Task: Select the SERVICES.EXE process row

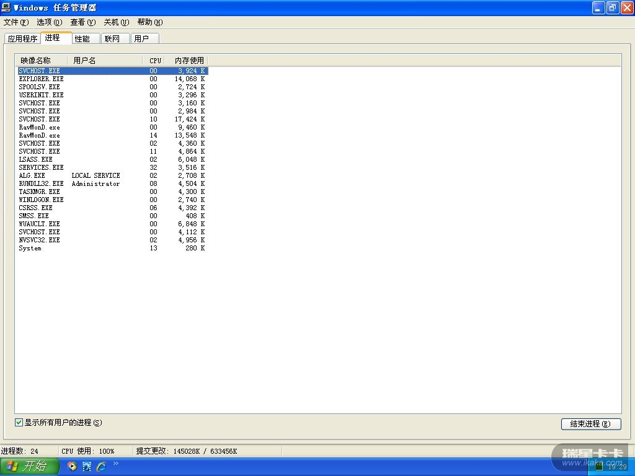Action: coord(112,167)
